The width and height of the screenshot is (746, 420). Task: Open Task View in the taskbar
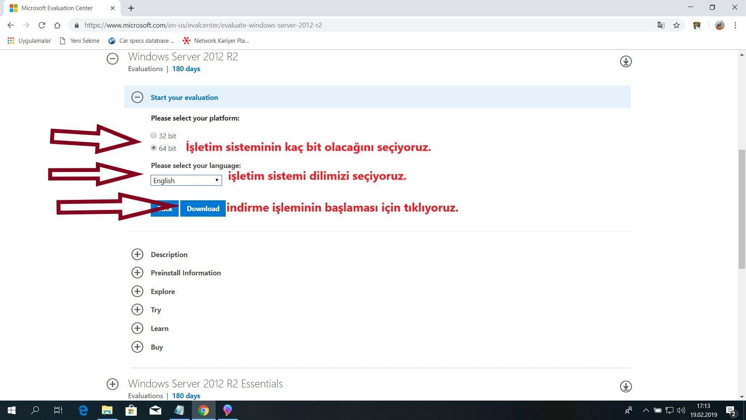point(58,410)
